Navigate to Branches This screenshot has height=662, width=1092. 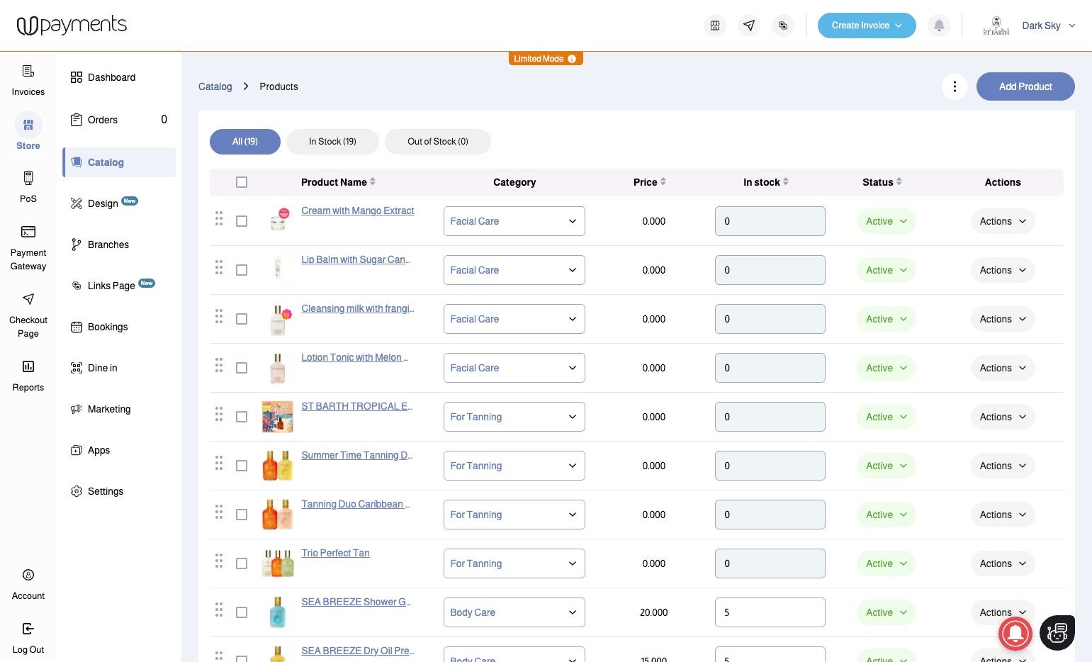coord(119,245)
